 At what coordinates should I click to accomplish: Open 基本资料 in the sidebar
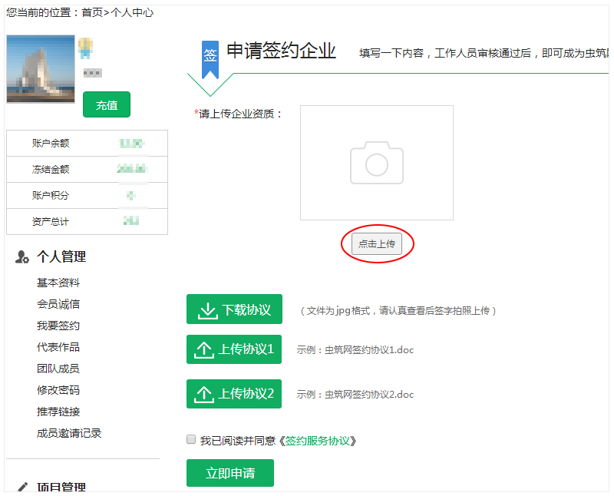59,282
